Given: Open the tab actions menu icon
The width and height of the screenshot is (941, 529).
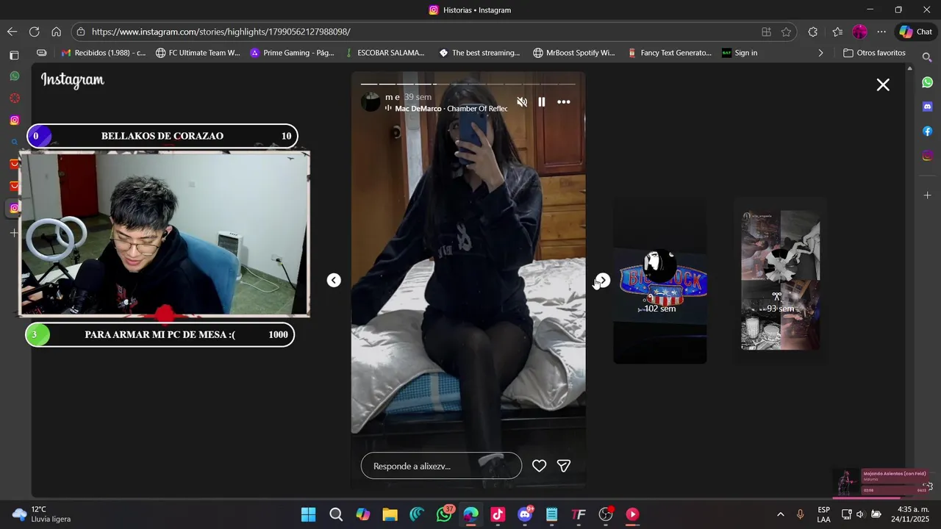Looking at the screenshot, I should [13, 55].
